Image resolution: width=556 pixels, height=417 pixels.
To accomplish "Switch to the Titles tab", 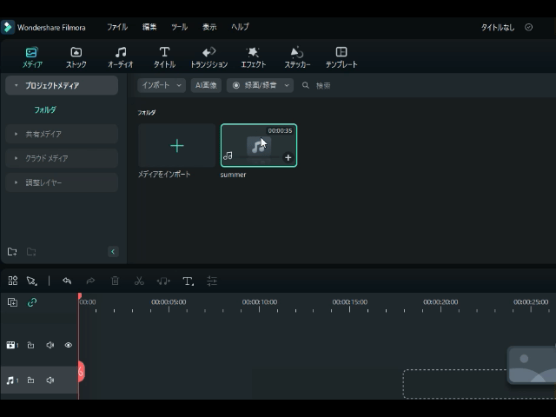I will point(164,57).
